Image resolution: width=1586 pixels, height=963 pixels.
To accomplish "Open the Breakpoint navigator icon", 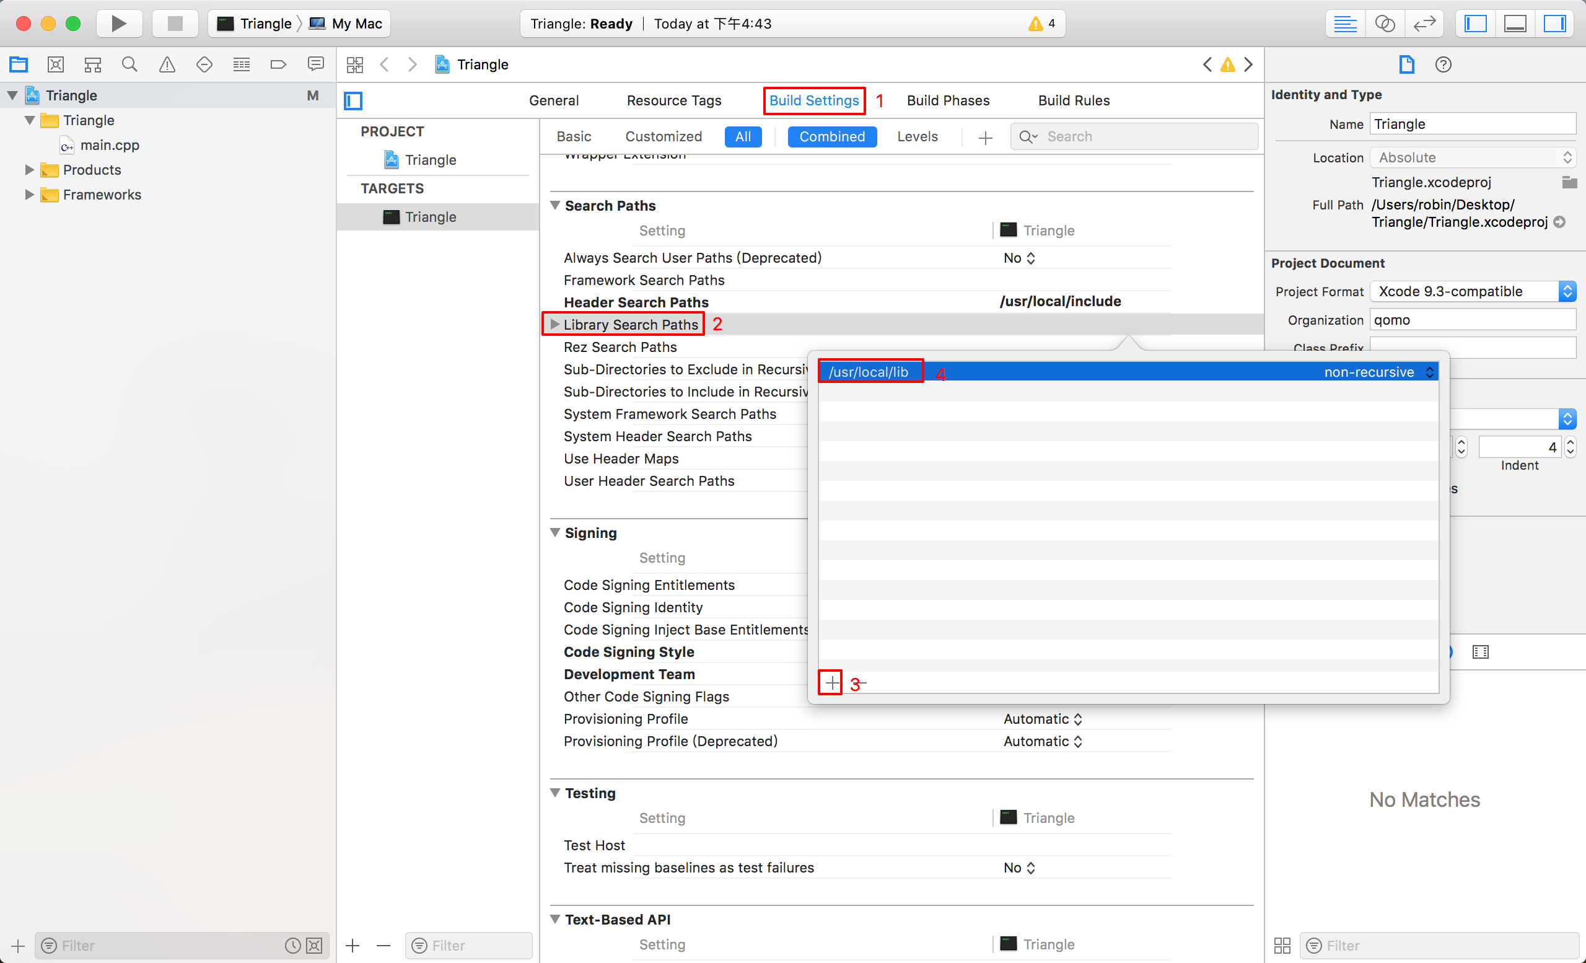I will tap(278, 64).
